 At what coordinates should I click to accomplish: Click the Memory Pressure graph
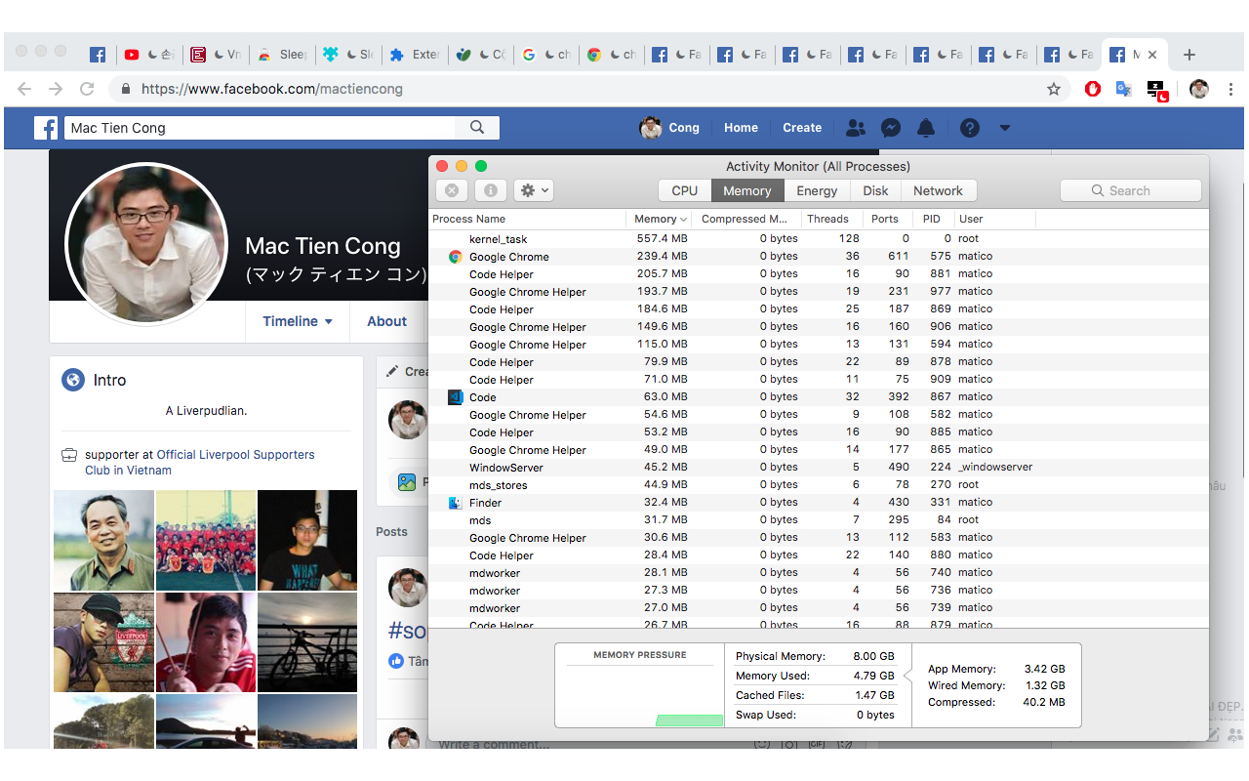coord(640,691)
